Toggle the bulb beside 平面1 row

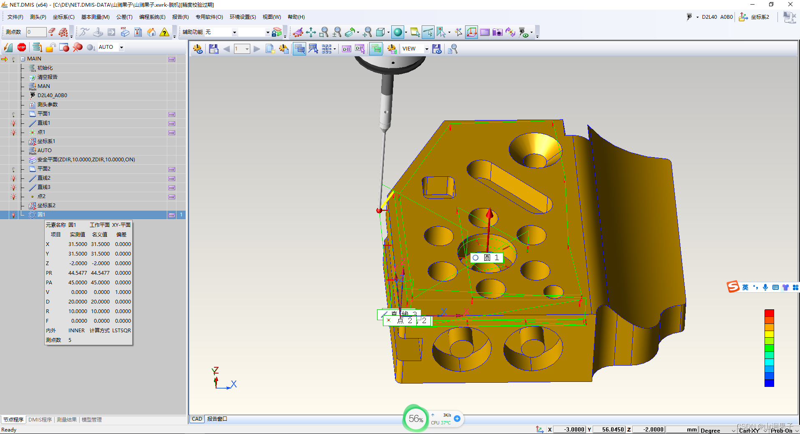click(x=13, y=114)
